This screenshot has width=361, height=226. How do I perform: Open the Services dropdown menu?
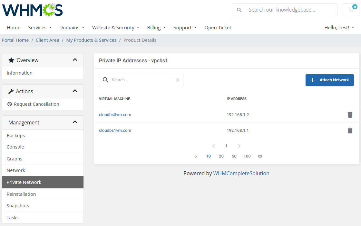pos(40,28)
